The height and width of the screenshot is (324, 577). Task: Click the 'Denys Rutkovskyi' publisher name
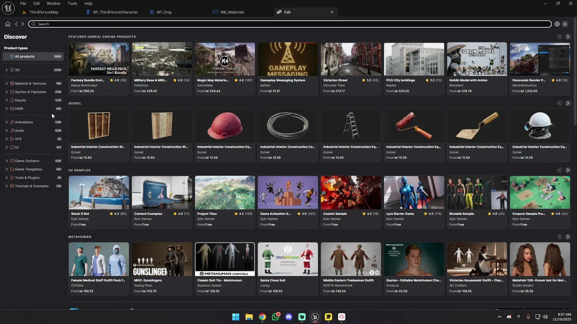point(84,85)
